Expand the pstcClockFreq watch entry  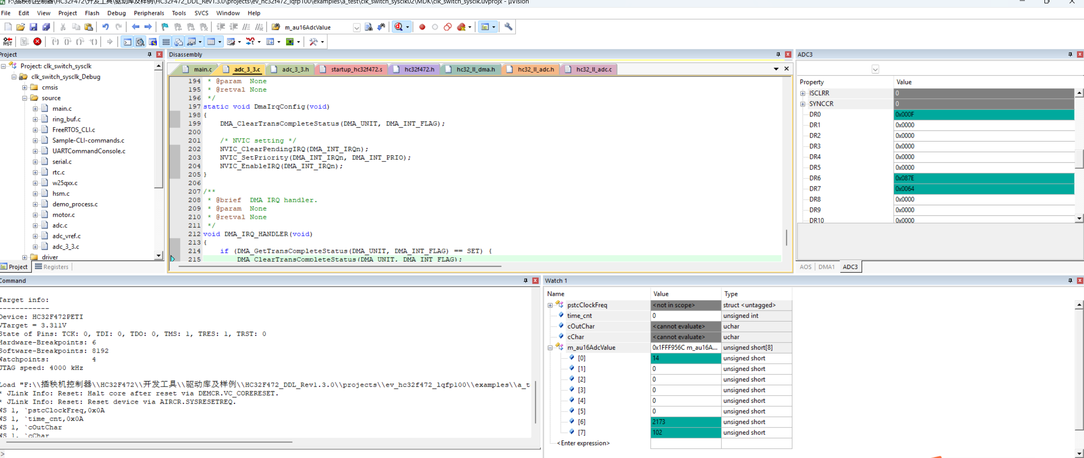coord(550,305)
